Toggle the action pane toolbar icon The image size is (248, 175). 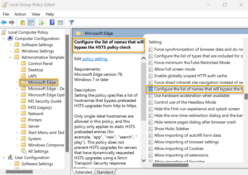[60, 23]
